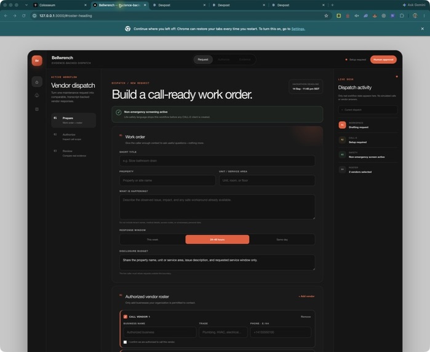Open the red extension icon in toolbar
Viewport: 430px width, 352px height.
coord(348,16)
